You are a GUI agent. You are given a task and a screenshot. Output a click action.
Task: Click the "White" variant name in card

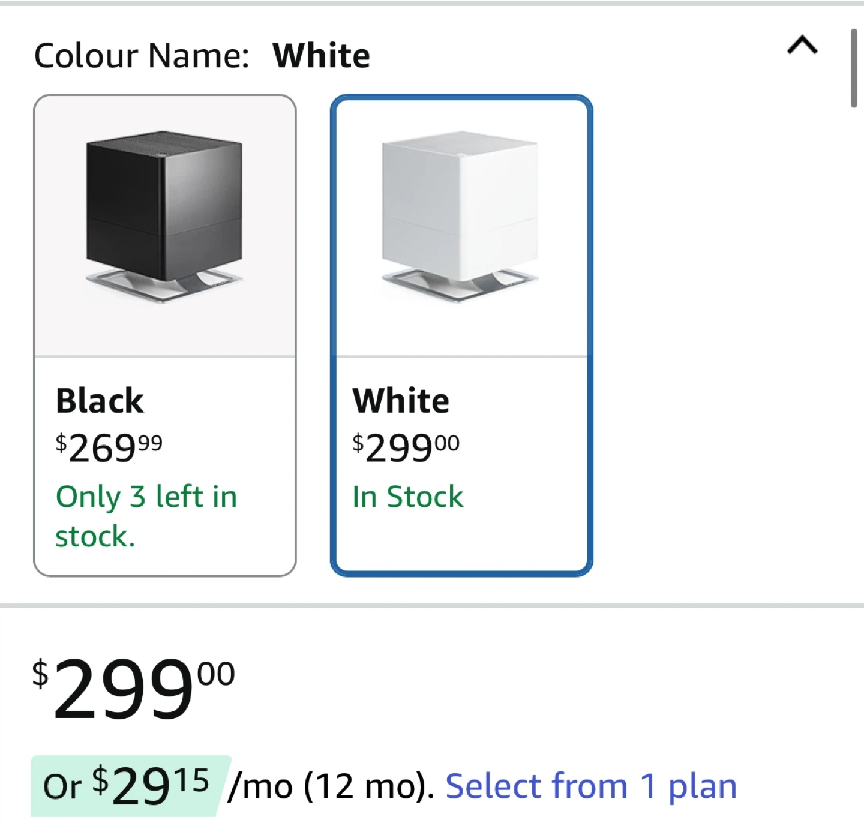point(401,401)
